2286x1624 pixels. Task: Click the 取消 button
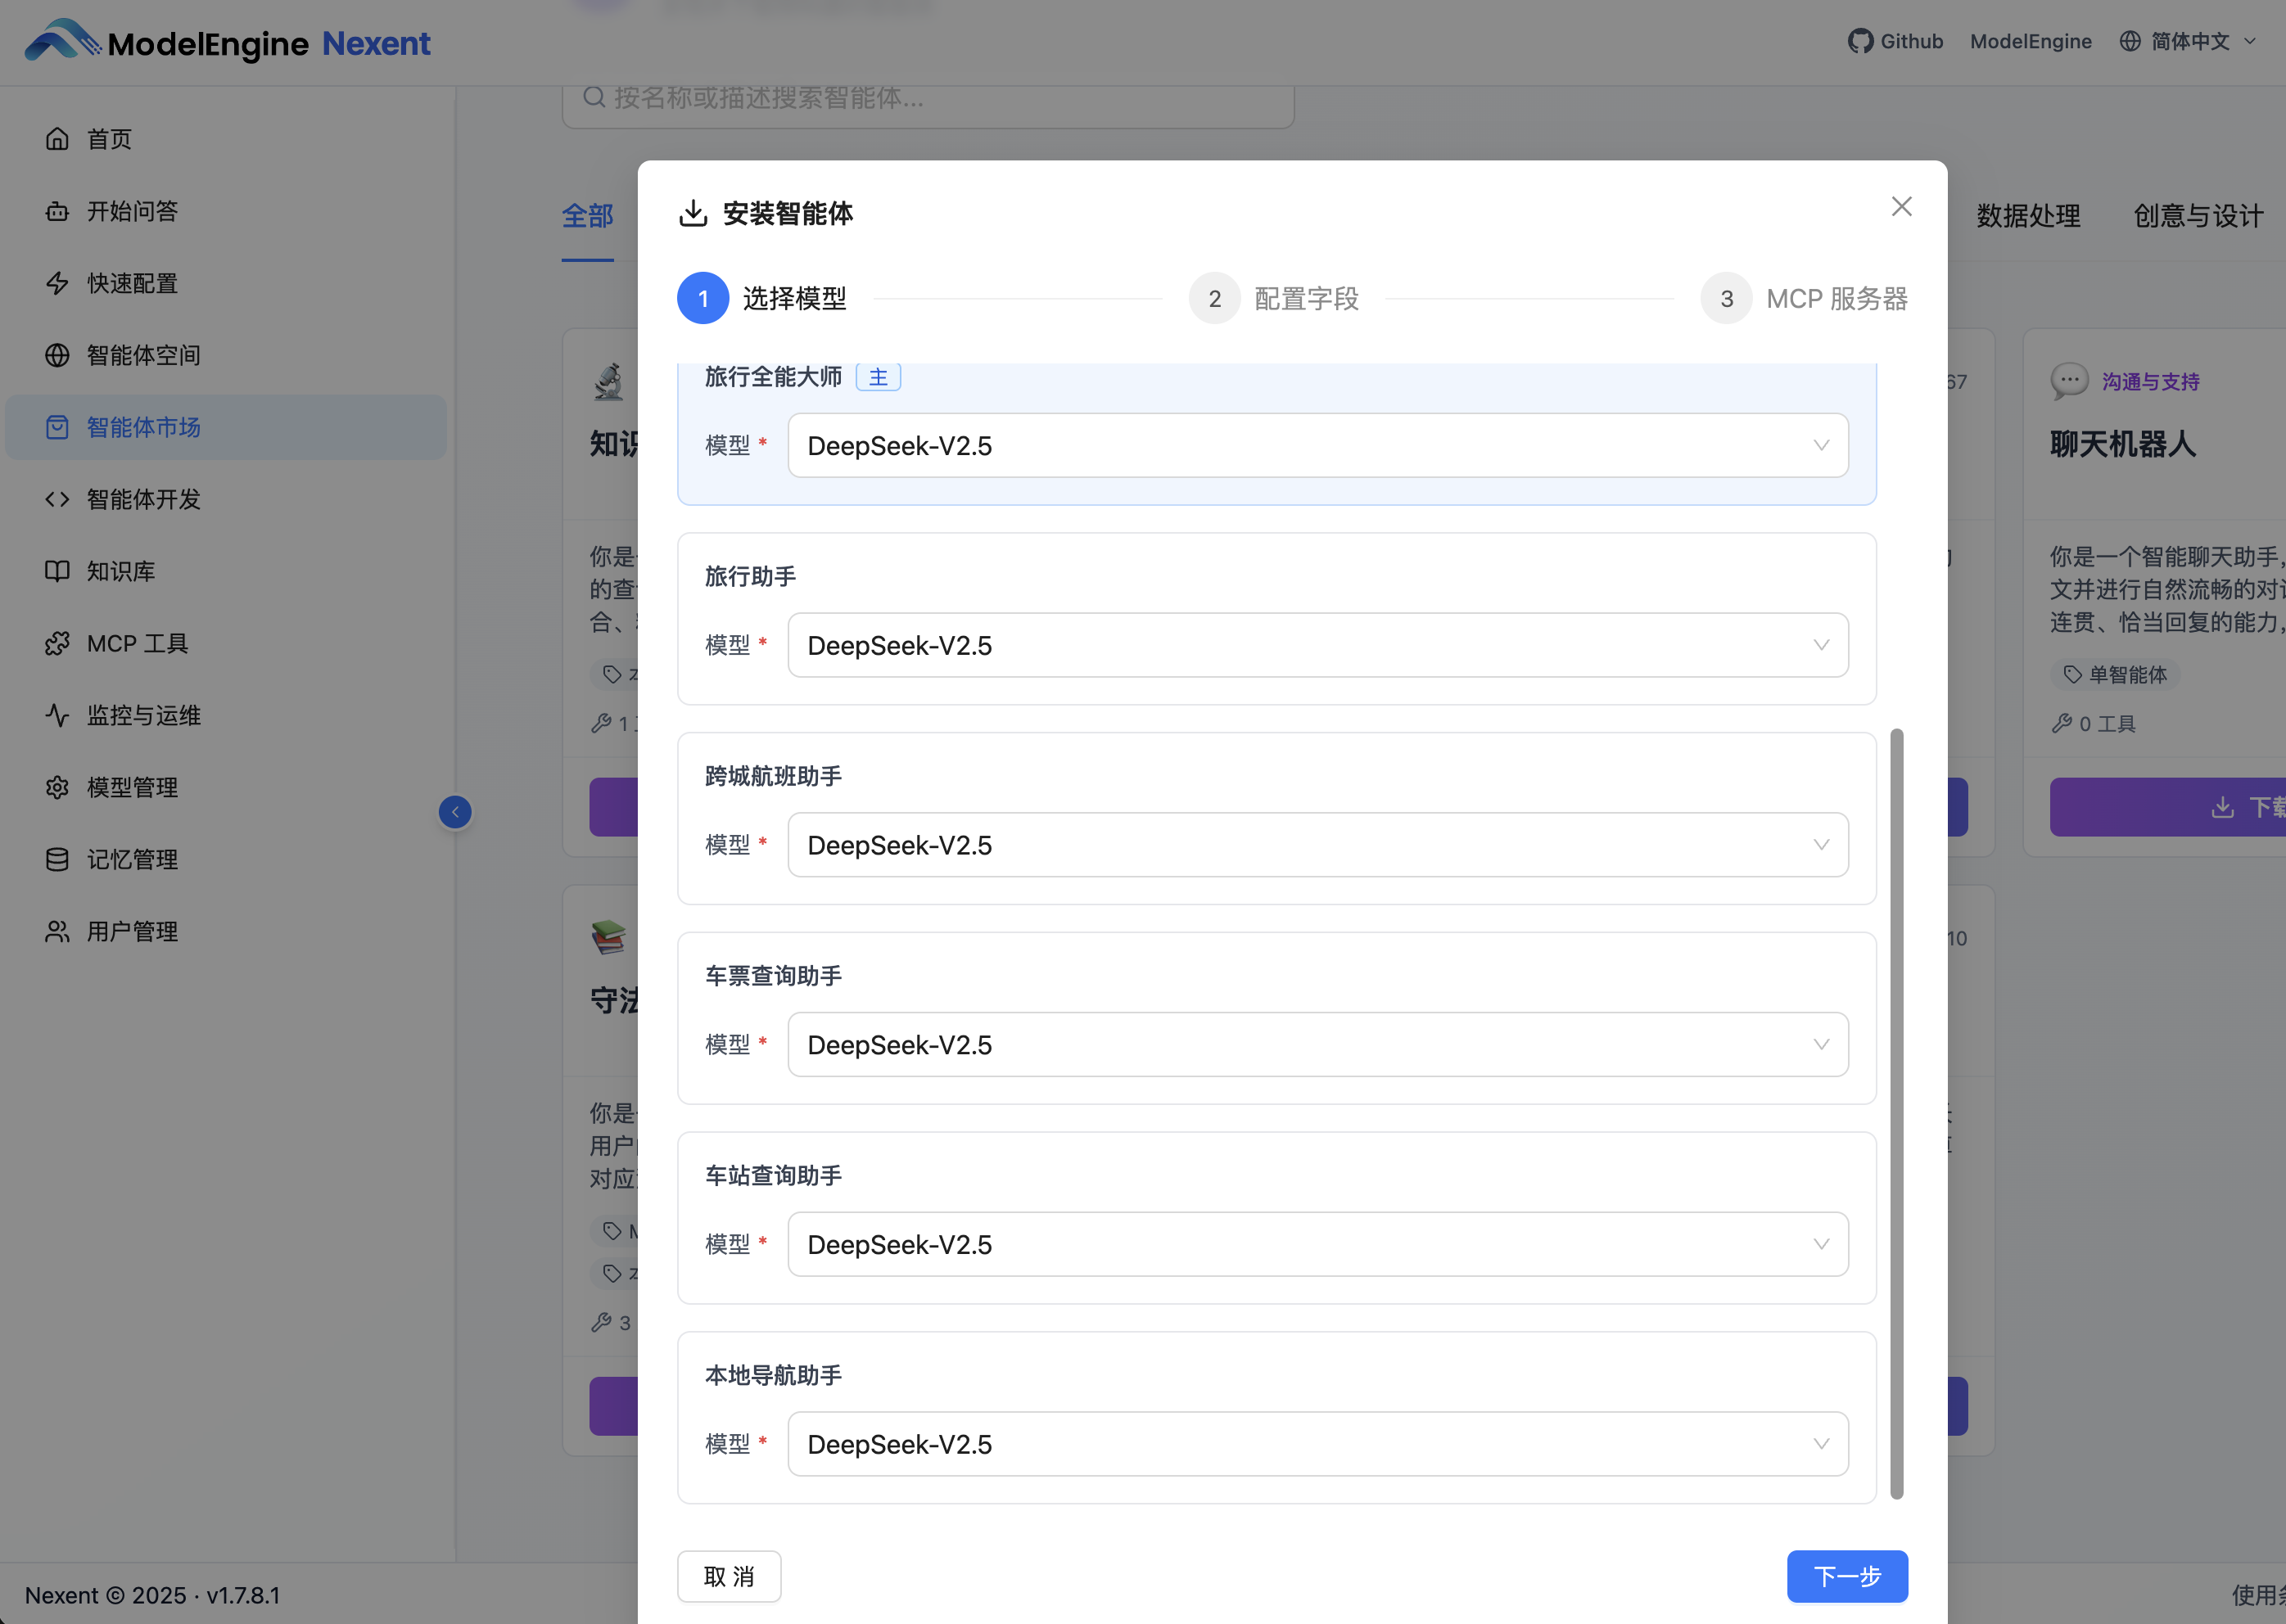pyautogui.click(x=728, y=1576)
